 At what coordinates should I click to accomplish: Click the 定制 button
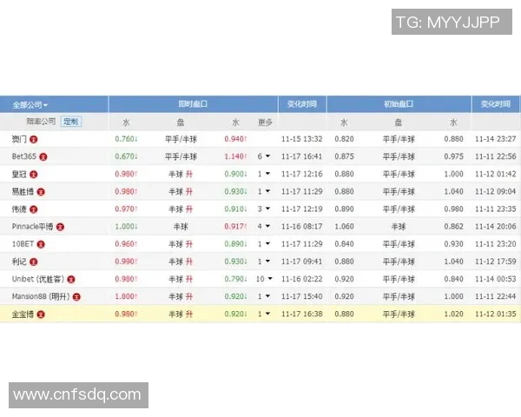[x=70, y=122]
